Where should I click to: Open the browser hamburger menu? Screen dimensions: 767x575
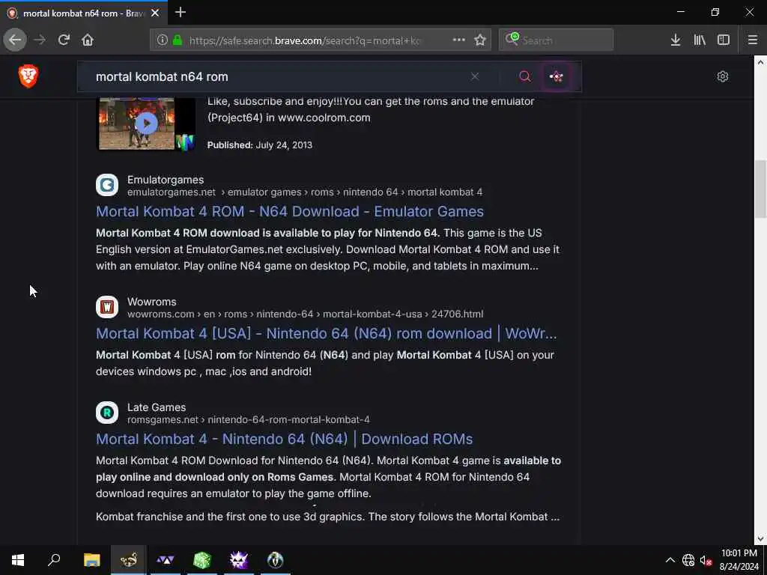tap(752, 40)
